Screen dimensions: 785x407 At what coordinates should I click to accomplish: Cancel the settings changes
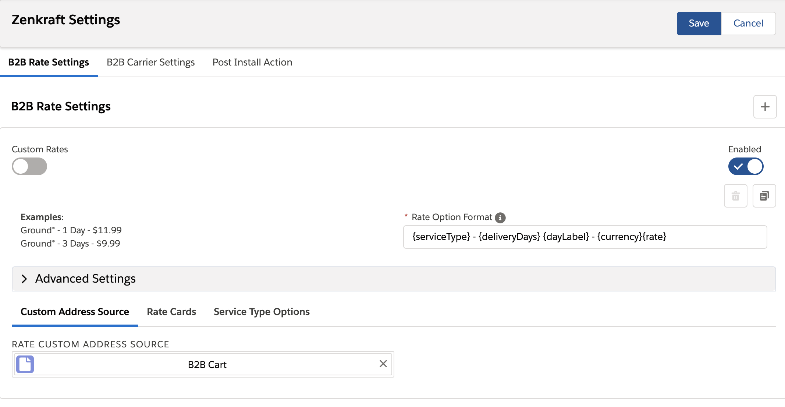click(748, 24)
